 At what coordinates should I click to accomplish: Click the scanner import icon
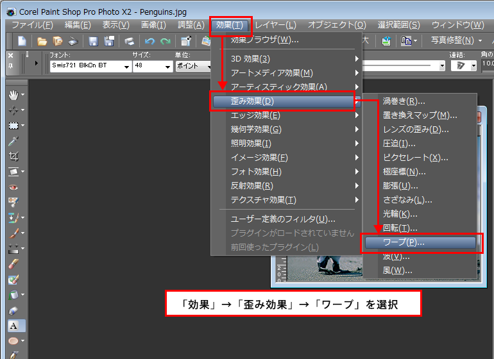73,41
